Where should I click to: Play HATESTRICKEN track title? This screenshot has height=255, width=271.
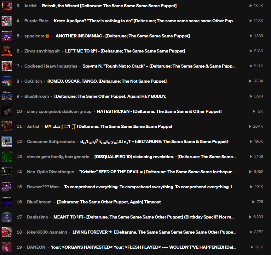coord(159,111)
